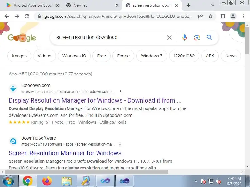The width and height of the screenshot is (250, 187).
Task: Click the vertical scrollbar up arrow
Action: pyautogui.click(x=247, y=25)
